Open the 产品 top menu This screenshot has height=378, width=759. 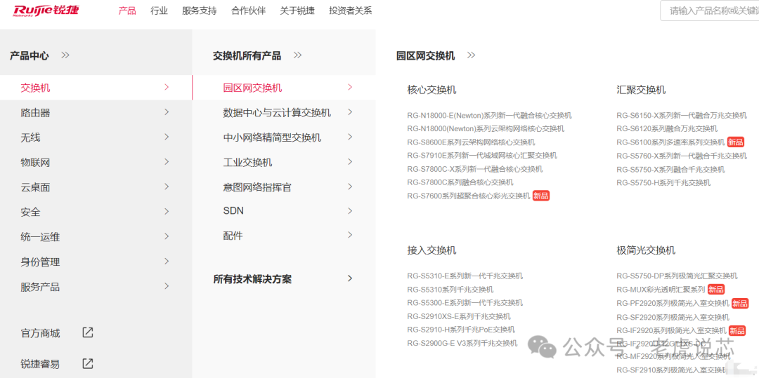coord(127,11)
